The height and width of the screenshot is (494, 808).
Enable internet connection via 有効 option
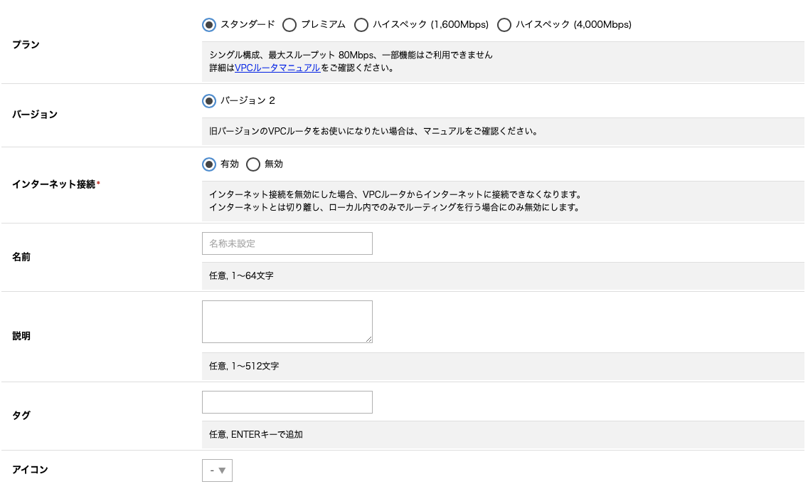click(x=208, y=164)
